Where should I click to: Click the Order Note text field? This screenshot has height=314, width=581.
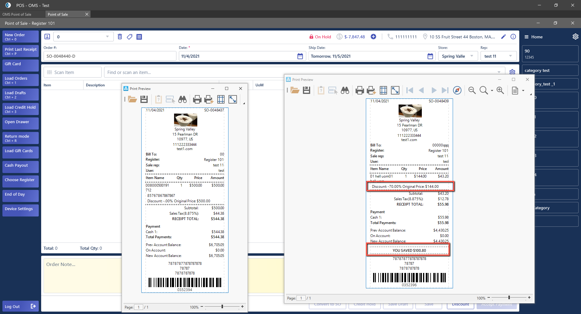pyautogui.click(x=82, y=275)
